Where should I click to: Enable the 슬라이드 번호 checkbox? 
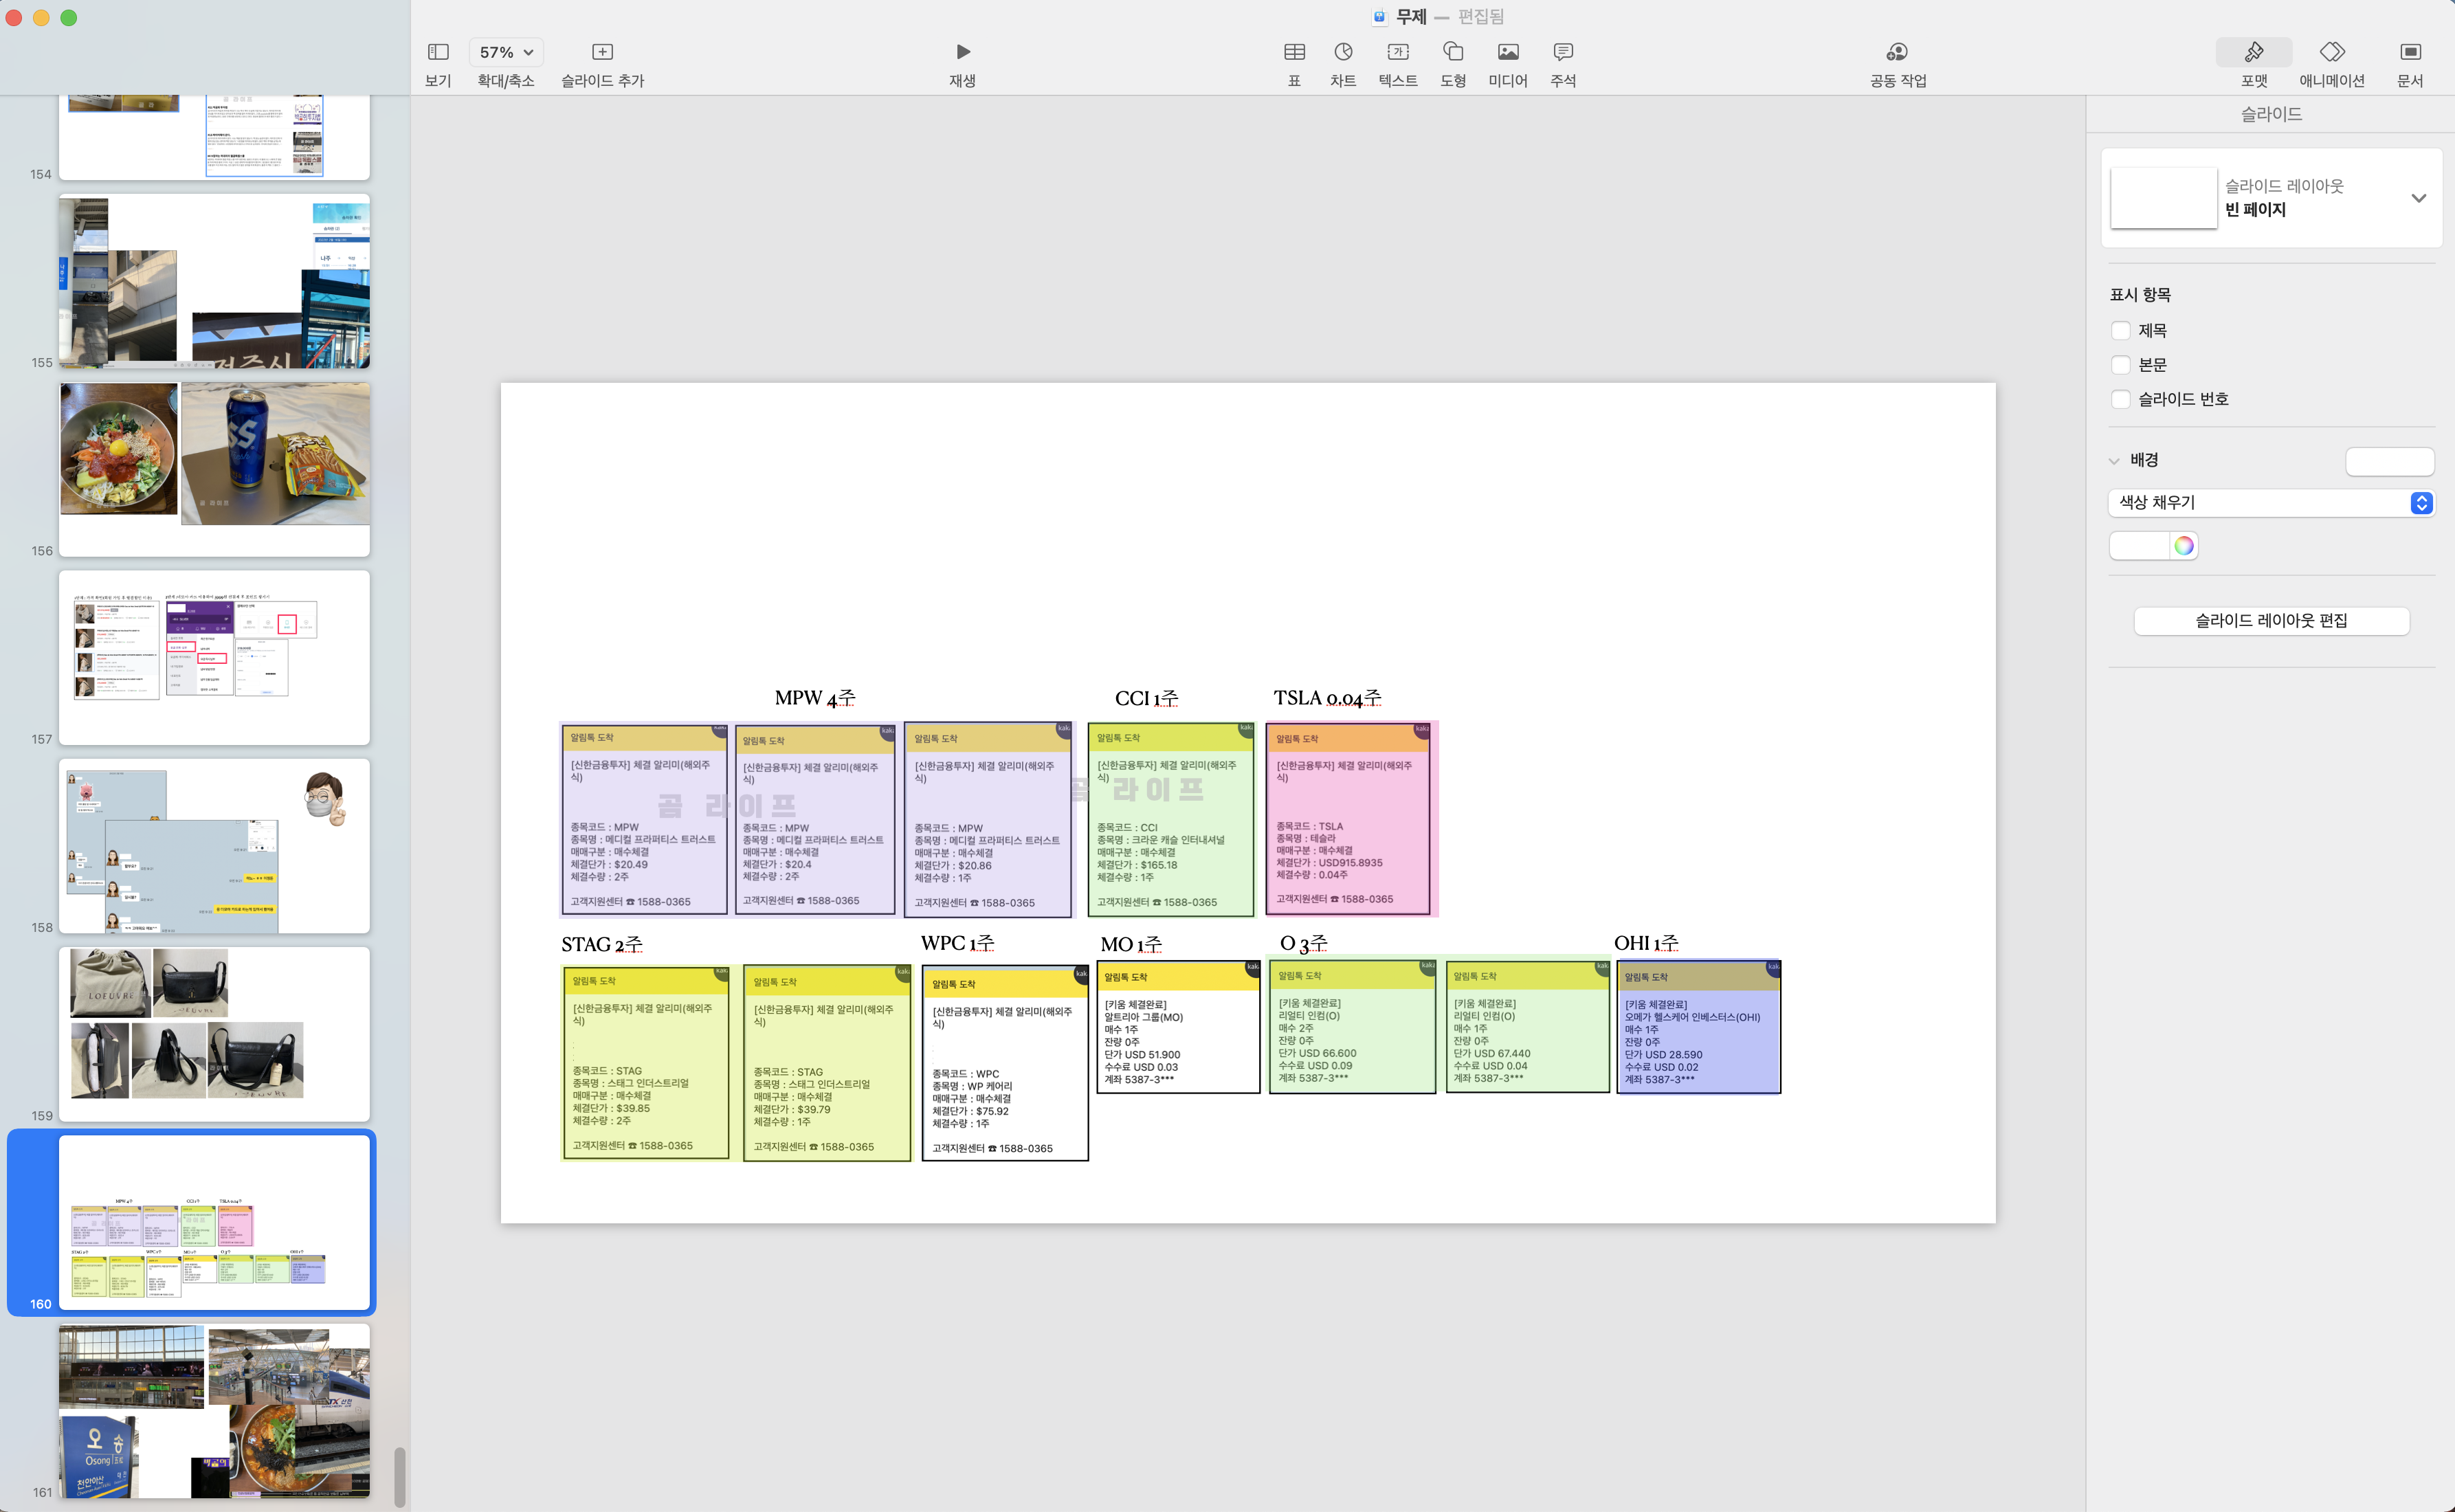(2120, 399)
